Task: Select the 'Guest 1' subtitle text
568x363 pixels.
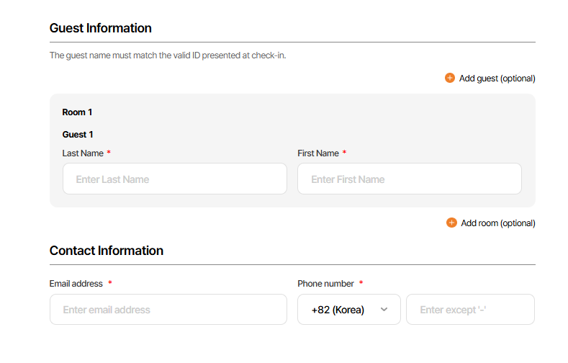Action: [x=78, y=135]
